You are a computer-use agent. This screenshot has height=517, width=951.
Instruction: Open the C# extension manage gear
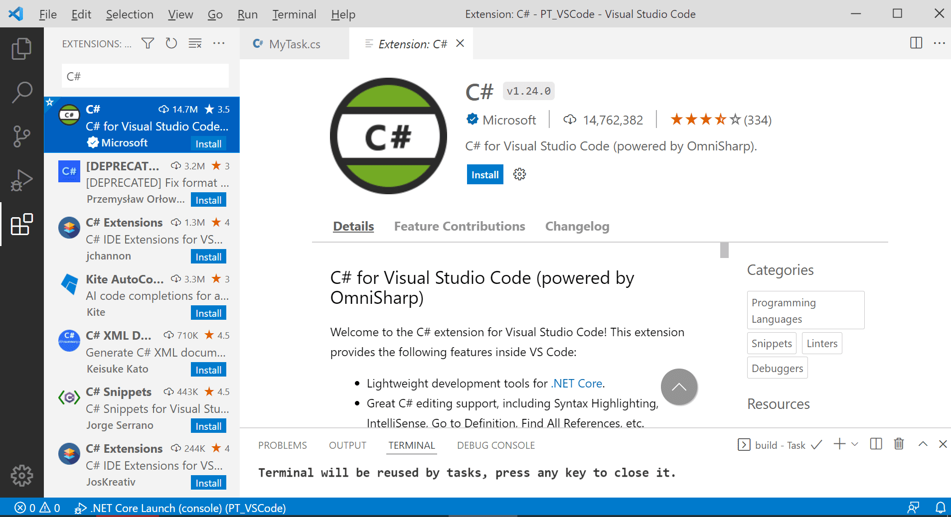[x=519, y=174]
